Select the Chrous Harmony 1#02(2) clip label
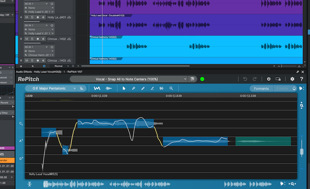310x189 pixels. tap(104, 37)
